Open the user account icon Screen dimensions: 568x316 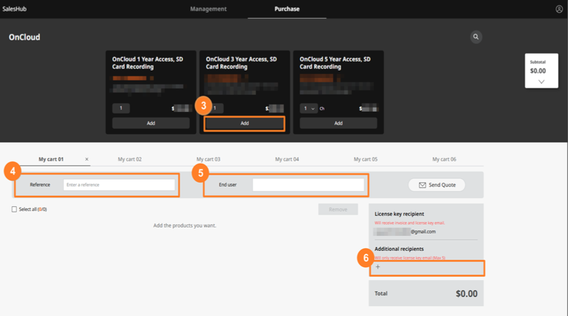pyautogui.click(x=559, y=9)
